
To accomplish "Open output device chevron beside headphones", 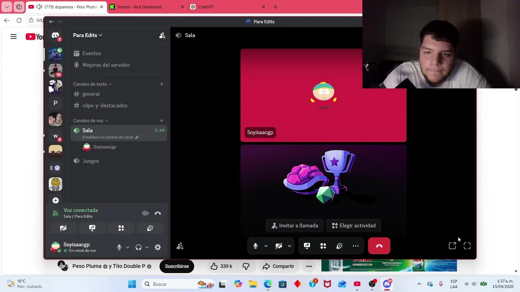I will click(147, 247).
